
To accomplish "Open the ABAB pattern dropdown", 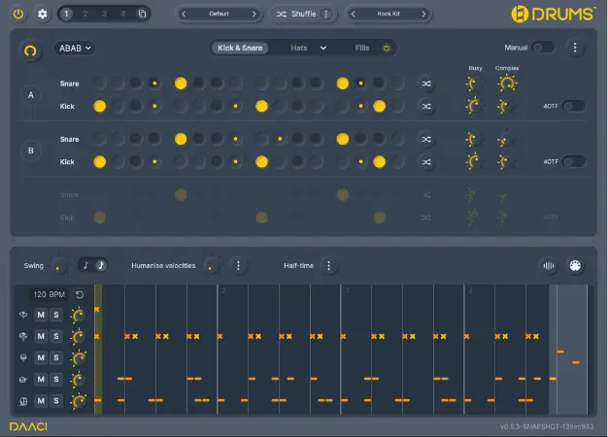I will pyautogui.click(x=74, y=48).
